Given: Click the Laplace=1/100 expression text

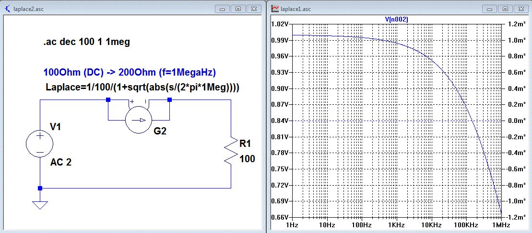Looking at the screenshot, I should click(142, 88).
